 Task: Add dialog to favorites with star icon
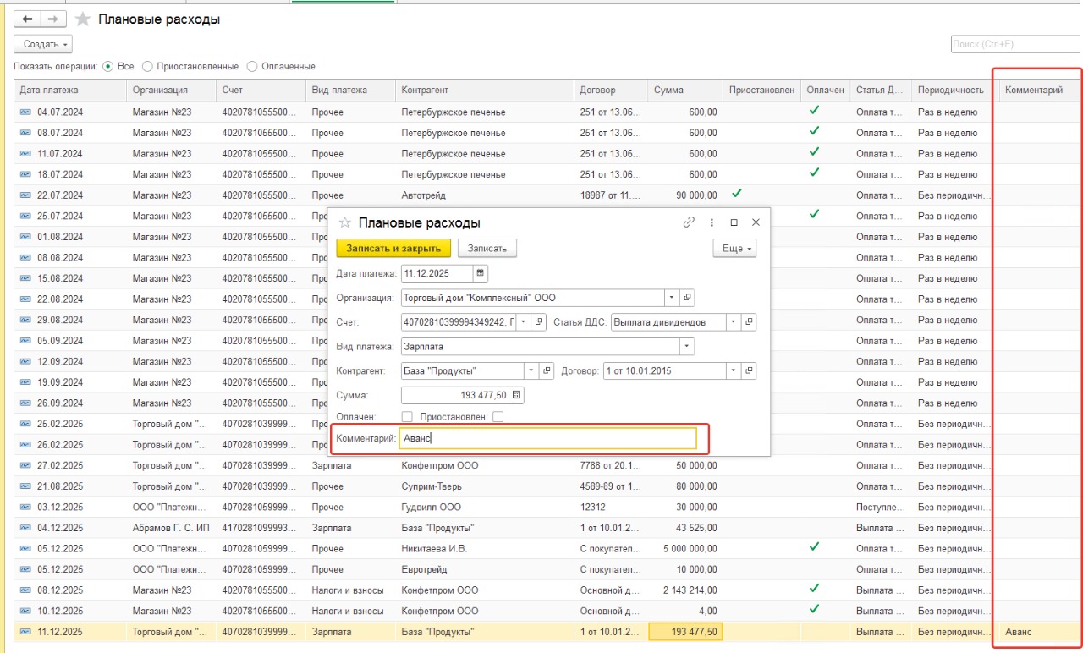pyautogui.click(x=344, y=223)
